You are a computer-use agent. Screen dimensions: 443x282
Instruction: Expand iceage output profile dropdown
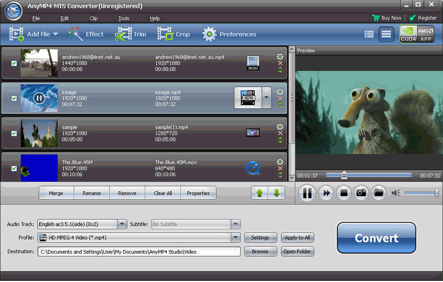click(x=267, y=97)
